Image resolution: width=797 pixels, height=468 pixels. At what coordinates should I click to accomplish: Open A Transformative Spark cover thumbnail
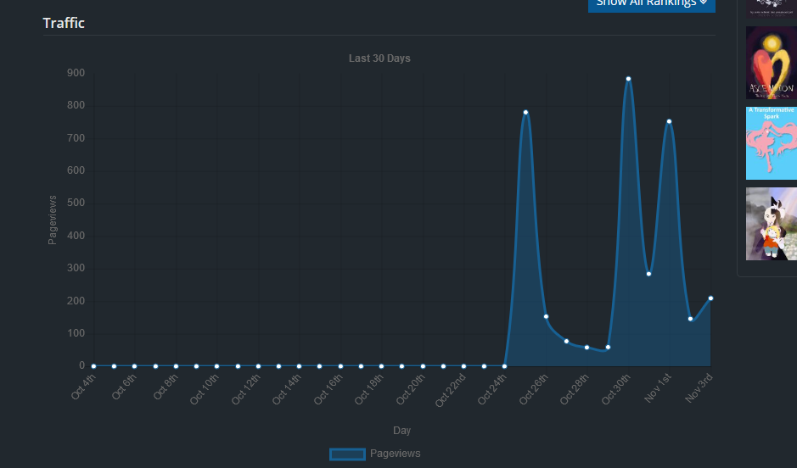771,142
